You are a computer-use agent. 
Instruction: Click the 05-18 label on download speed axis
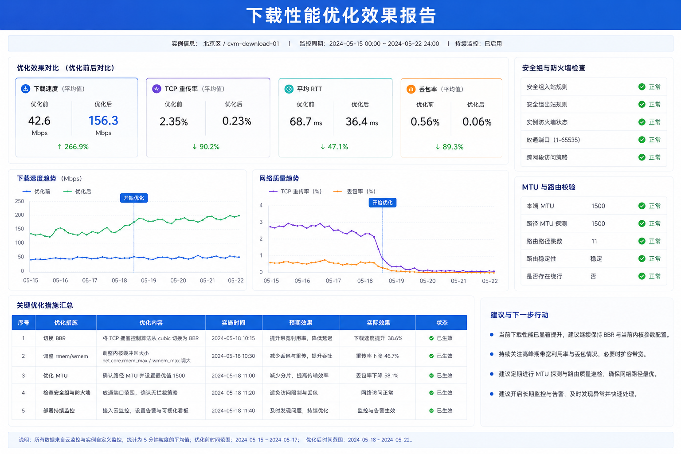coord(119,281)
